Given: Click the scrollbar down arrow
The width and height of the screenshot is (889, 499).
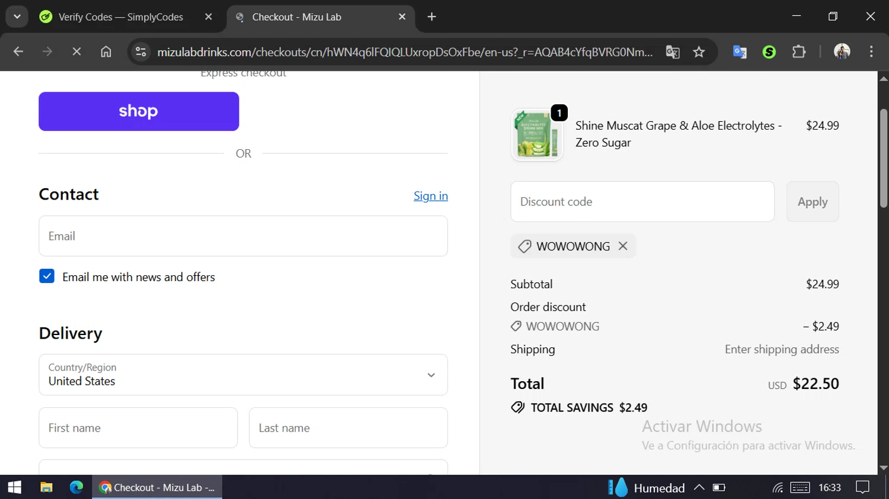Looking at the screenshot, I should click(884, 468).
